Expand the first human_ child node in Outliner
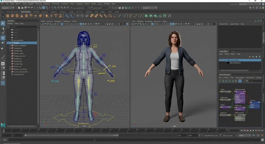The image size is (265, 144). [10, 45]
